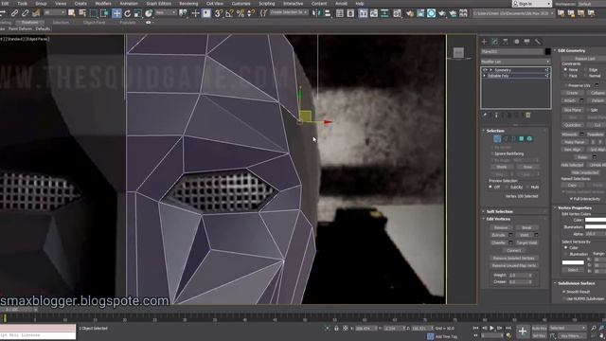Click the Align tool icon

(x=328, y=13)
